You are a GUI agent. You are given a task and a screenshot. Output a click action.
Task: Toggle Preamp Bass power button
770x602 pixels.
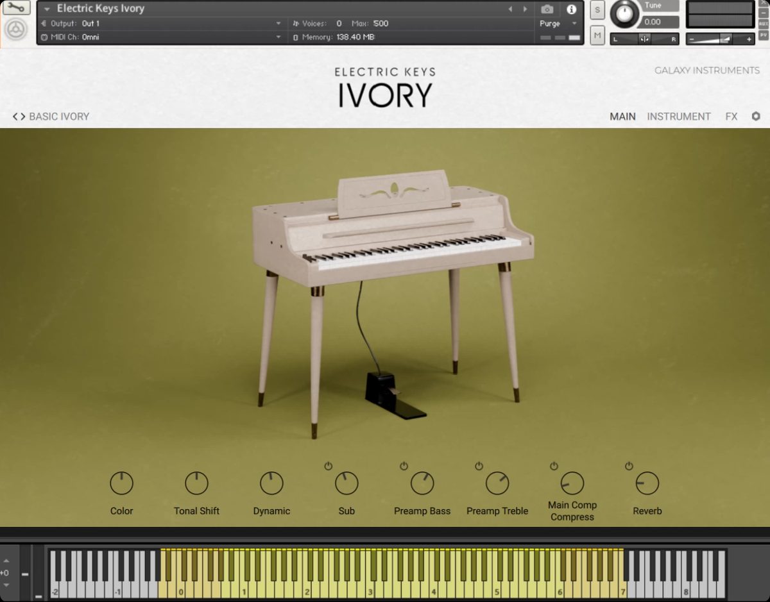[x=404, y=466]
